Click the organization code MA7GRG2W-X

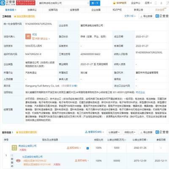pyautogui.click(x=33, y=54)
